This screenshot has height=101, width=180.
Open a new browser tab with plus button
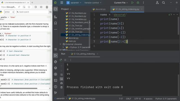(x=32, y=3)
